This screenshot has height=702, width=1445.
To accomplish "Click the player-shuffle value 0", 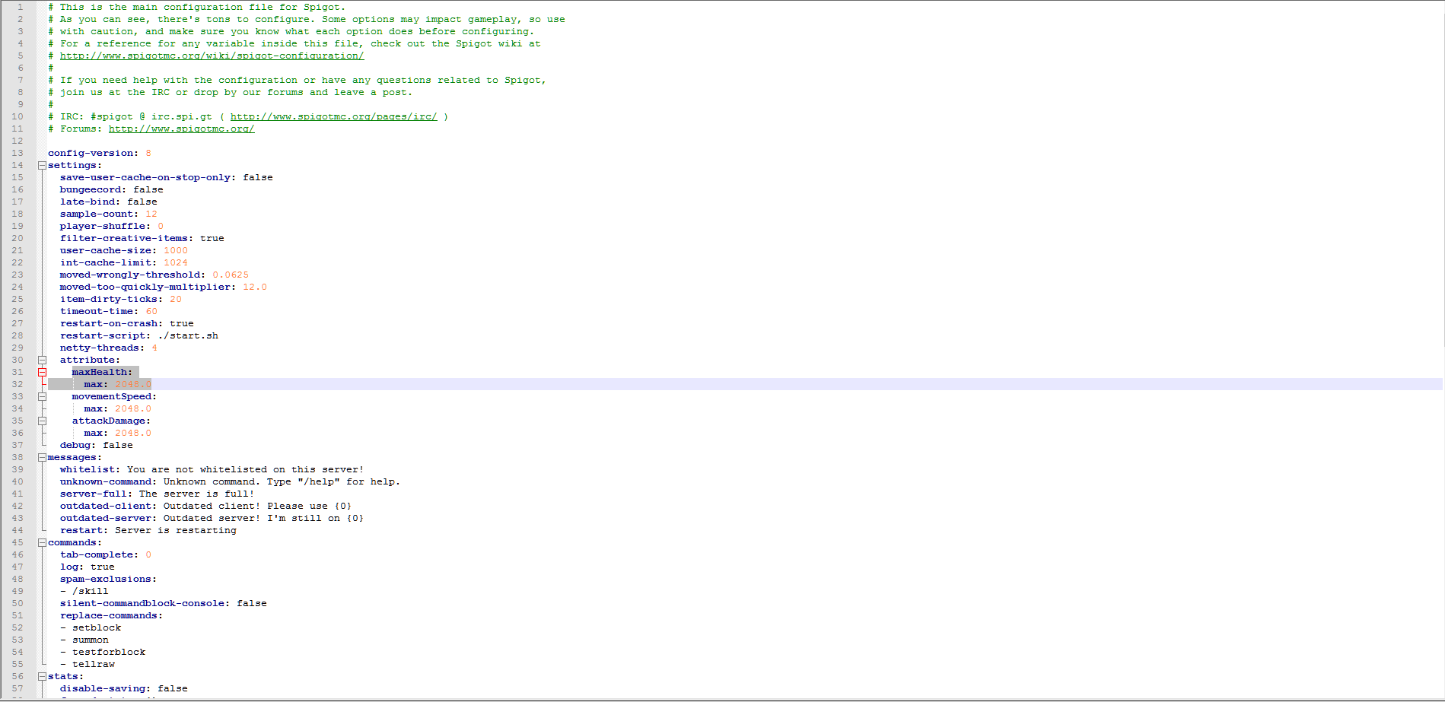I will coord(161,226).
